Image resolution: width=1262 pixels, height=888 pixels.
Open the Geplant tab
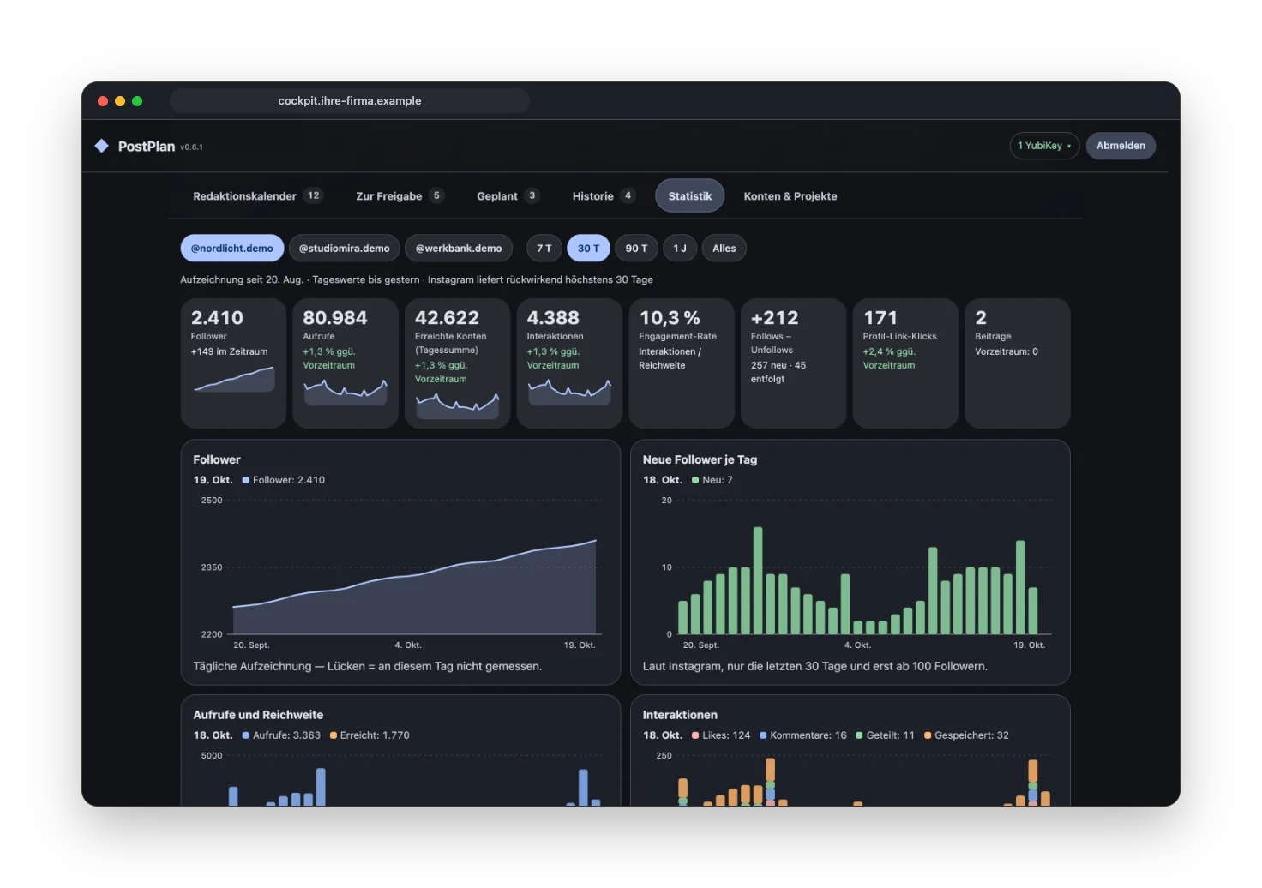508,196
